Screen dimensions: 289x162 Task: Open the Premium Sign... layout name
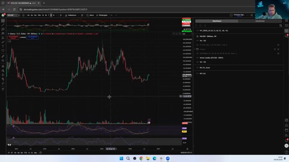coord(239,15)
